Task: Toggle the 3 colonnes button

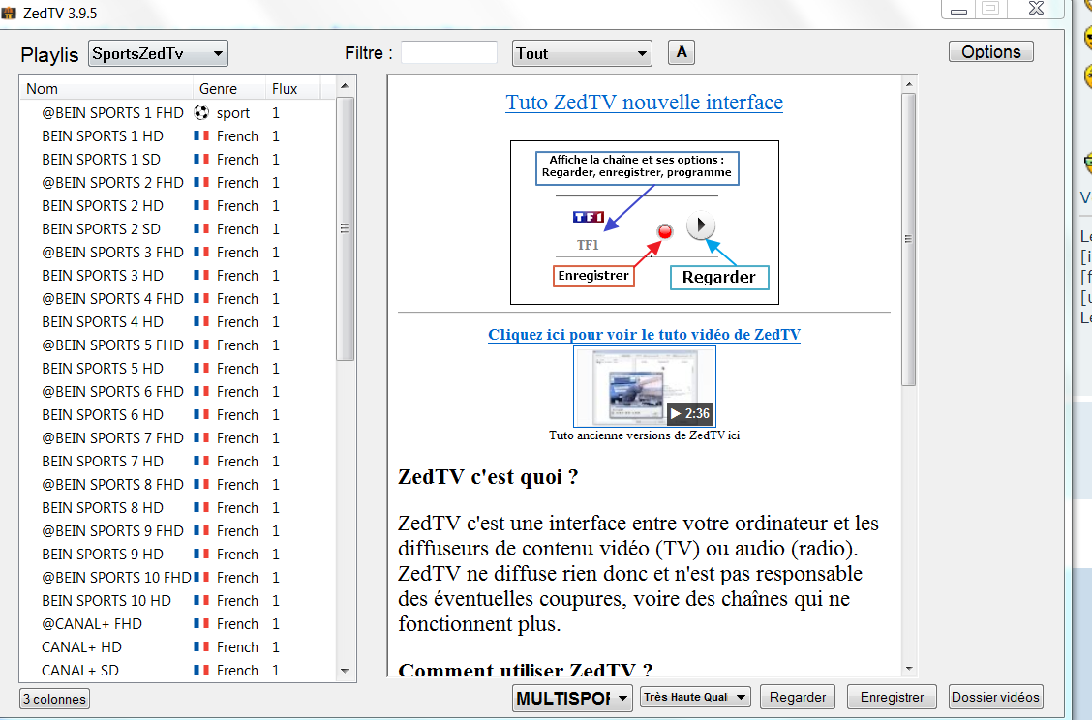Action: (x=54, y=699)
